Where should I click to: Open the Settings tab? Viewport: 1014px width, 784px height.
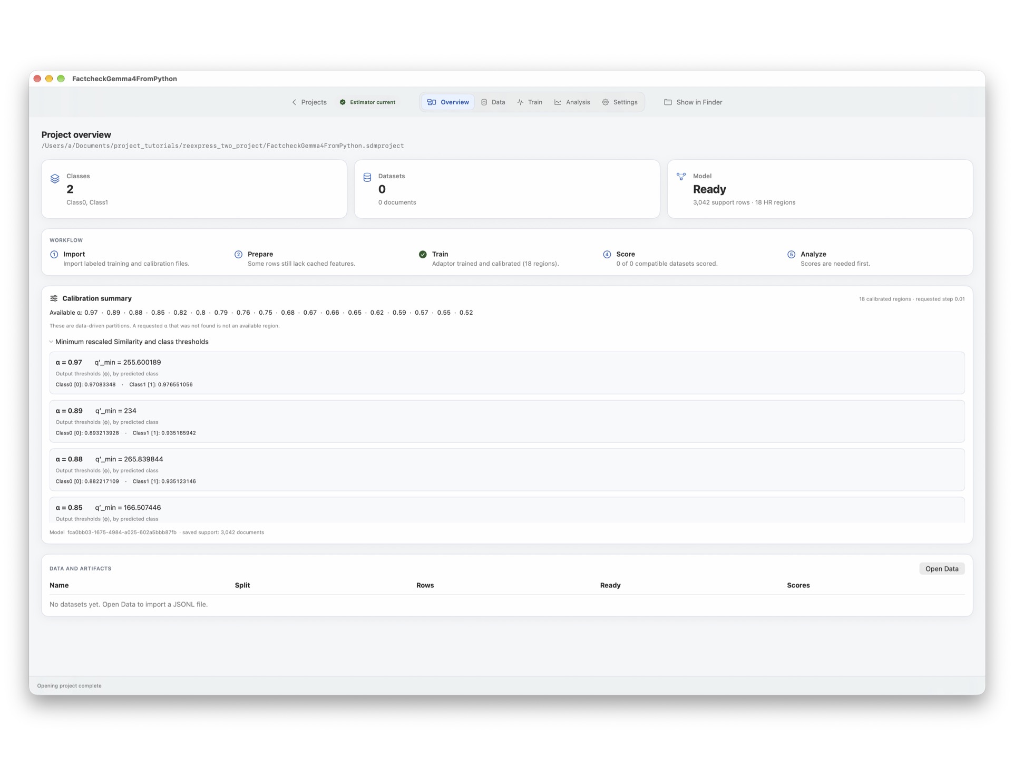620,102
